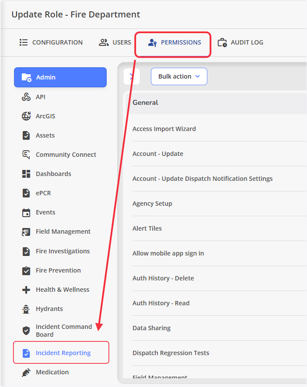
Task: Select Fire Prevention in the sidebar
Action: [60, 271]
